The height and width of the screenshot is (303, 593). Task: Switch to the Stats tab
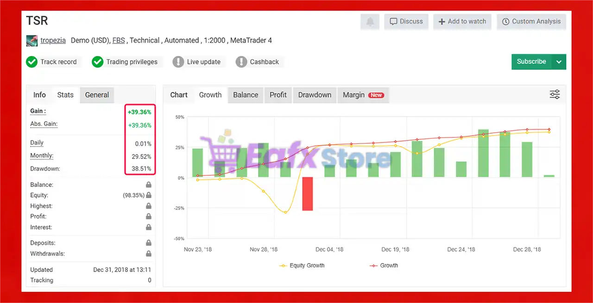click(x=65, y=94)
